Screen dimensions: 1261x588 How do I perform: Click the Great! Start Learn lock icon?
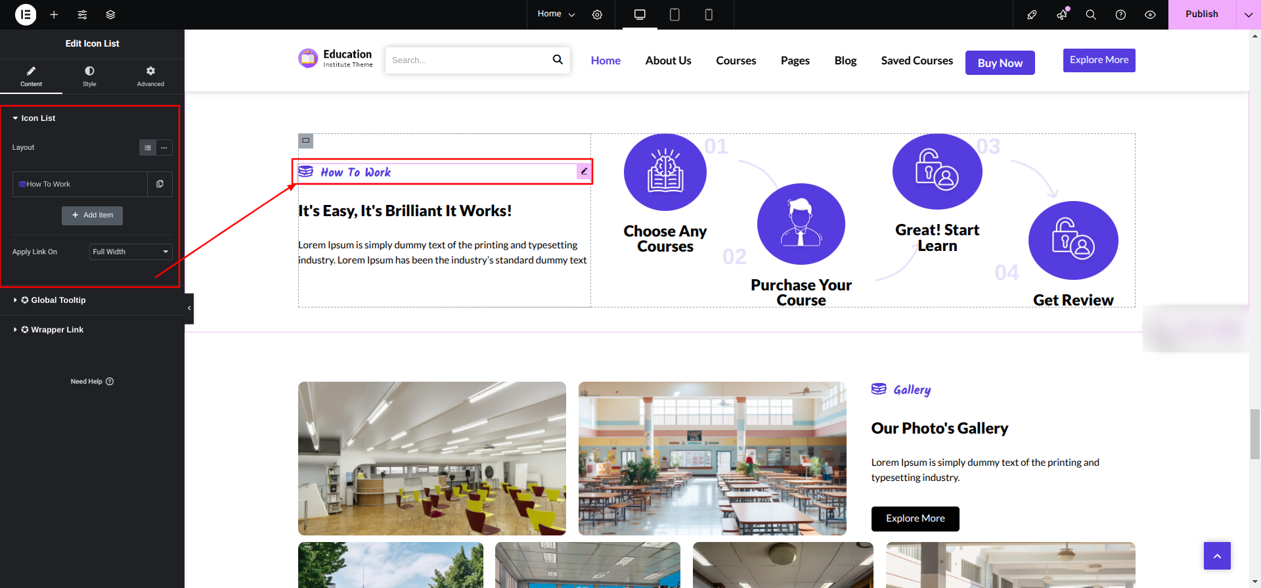pos(937,171)
